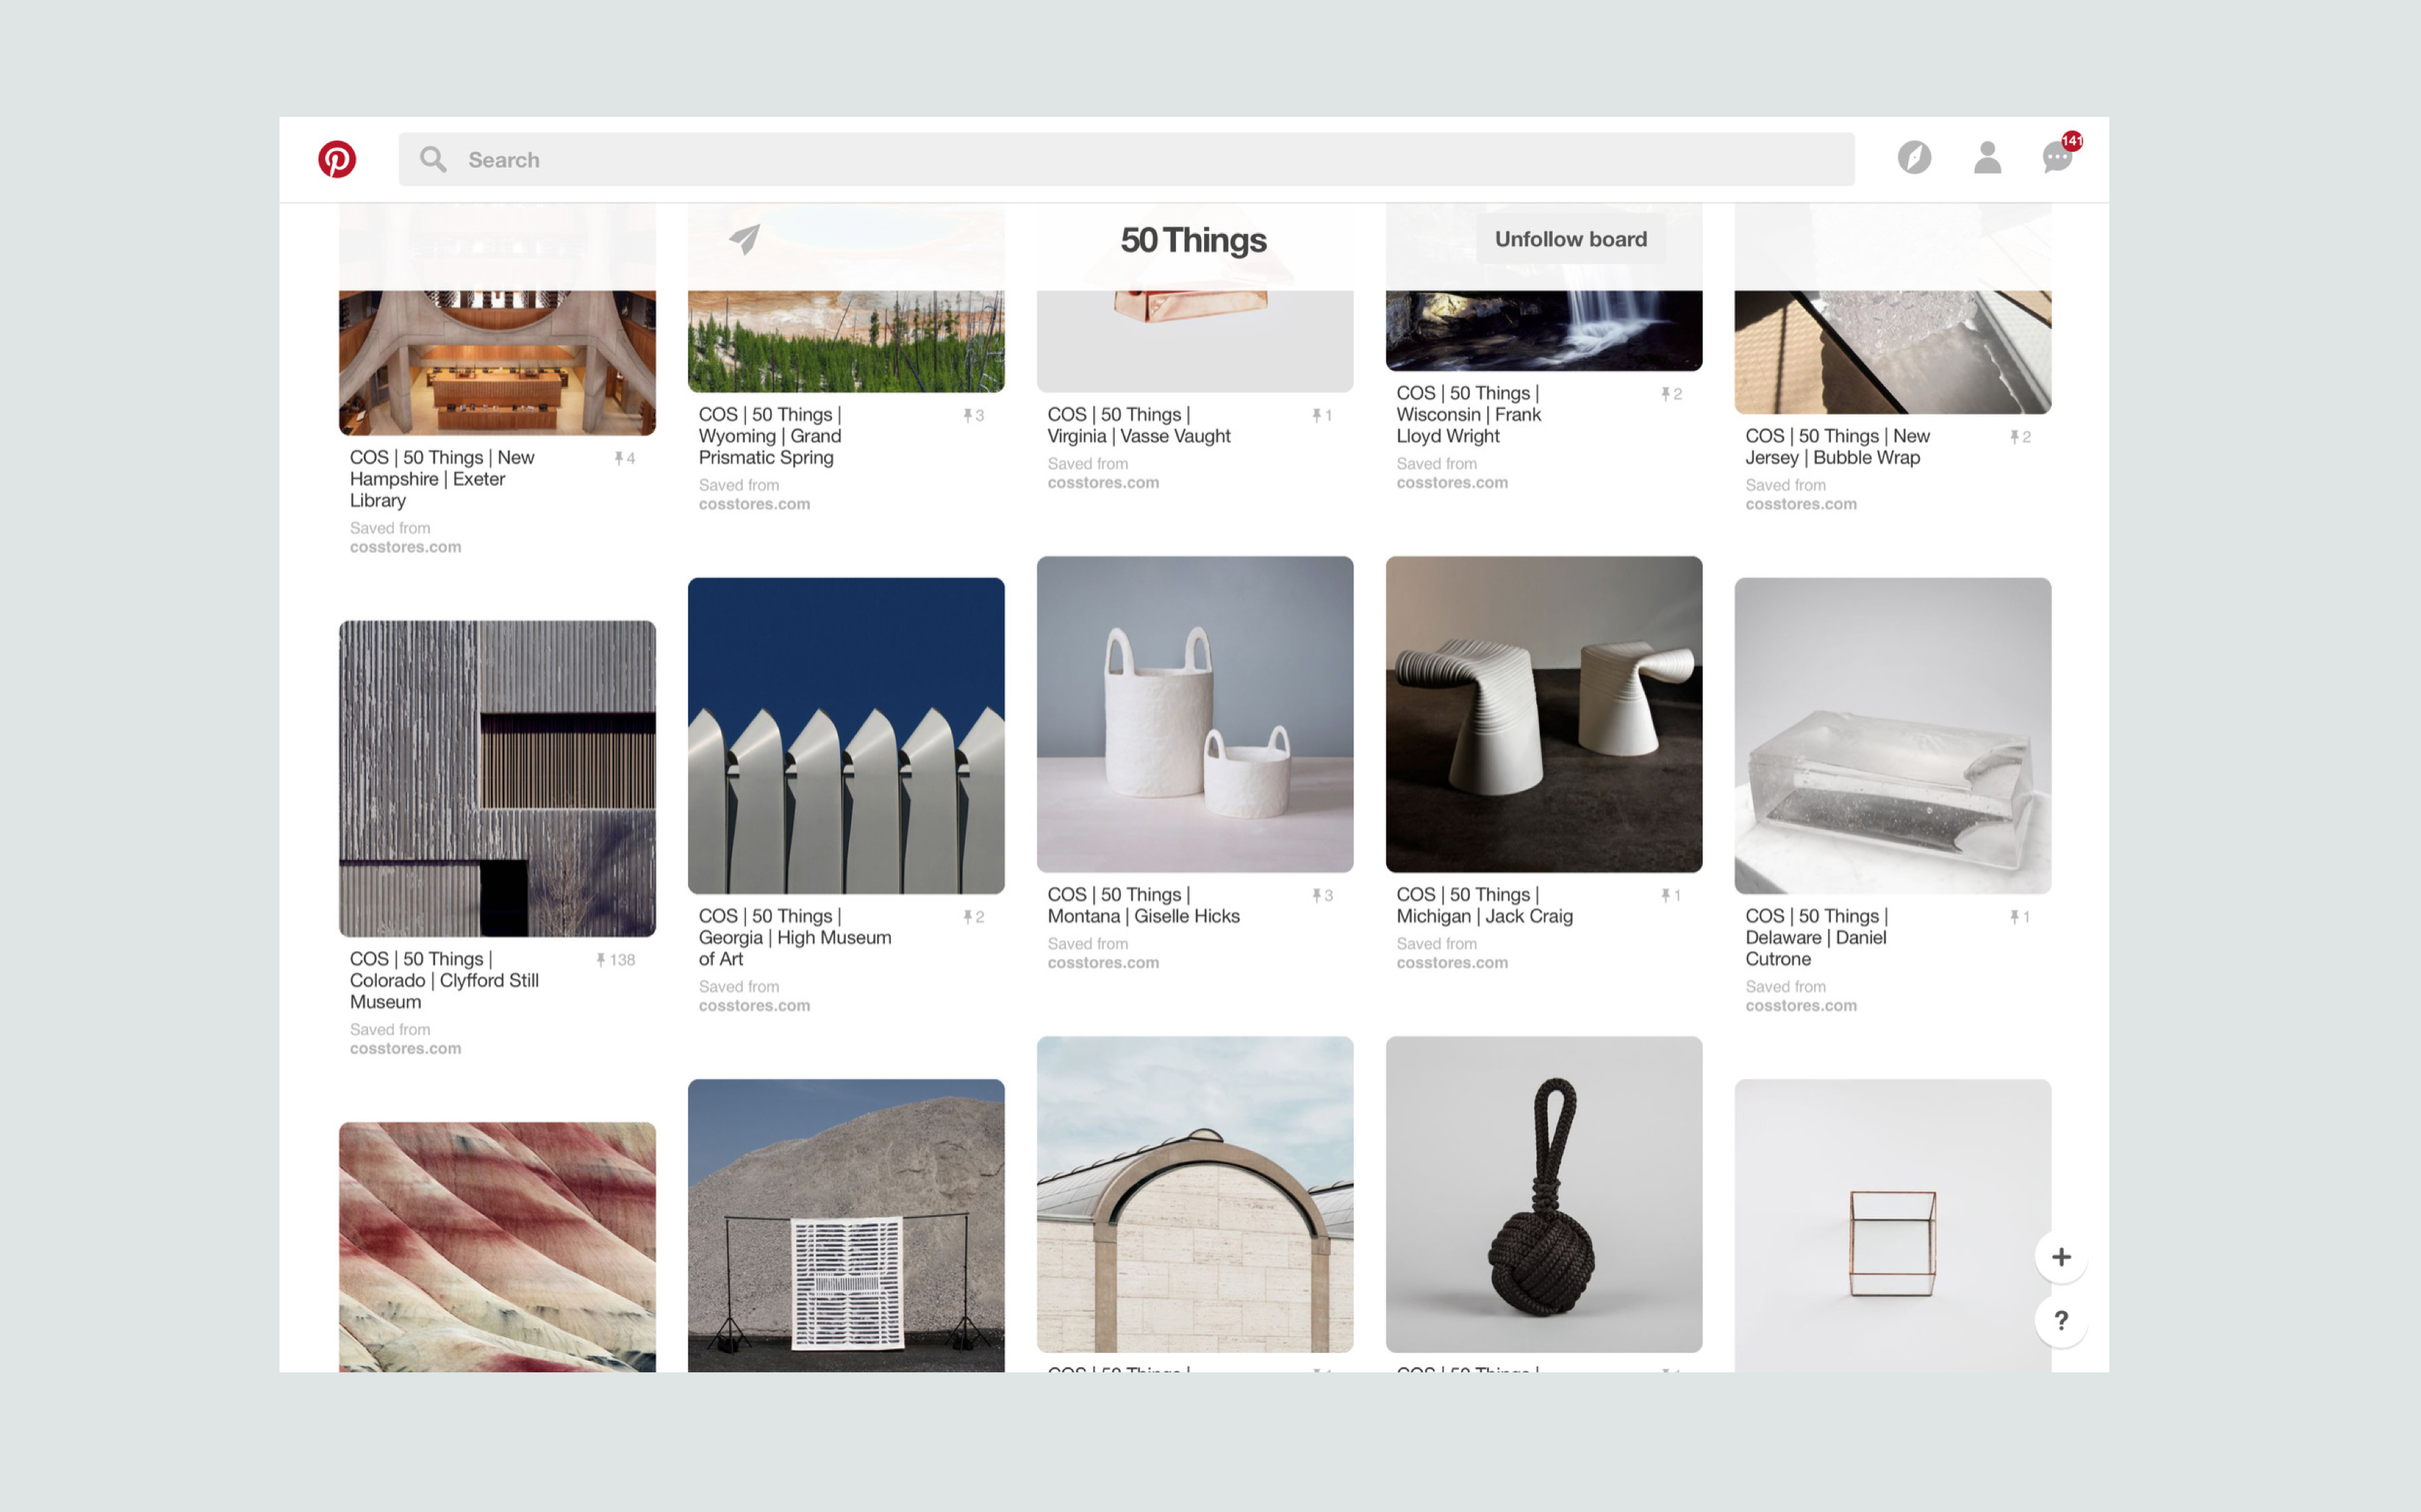Open the Vasse Vaught pin image
The width and height of the screenshot is (2421, 1512).
point(1195,341)
